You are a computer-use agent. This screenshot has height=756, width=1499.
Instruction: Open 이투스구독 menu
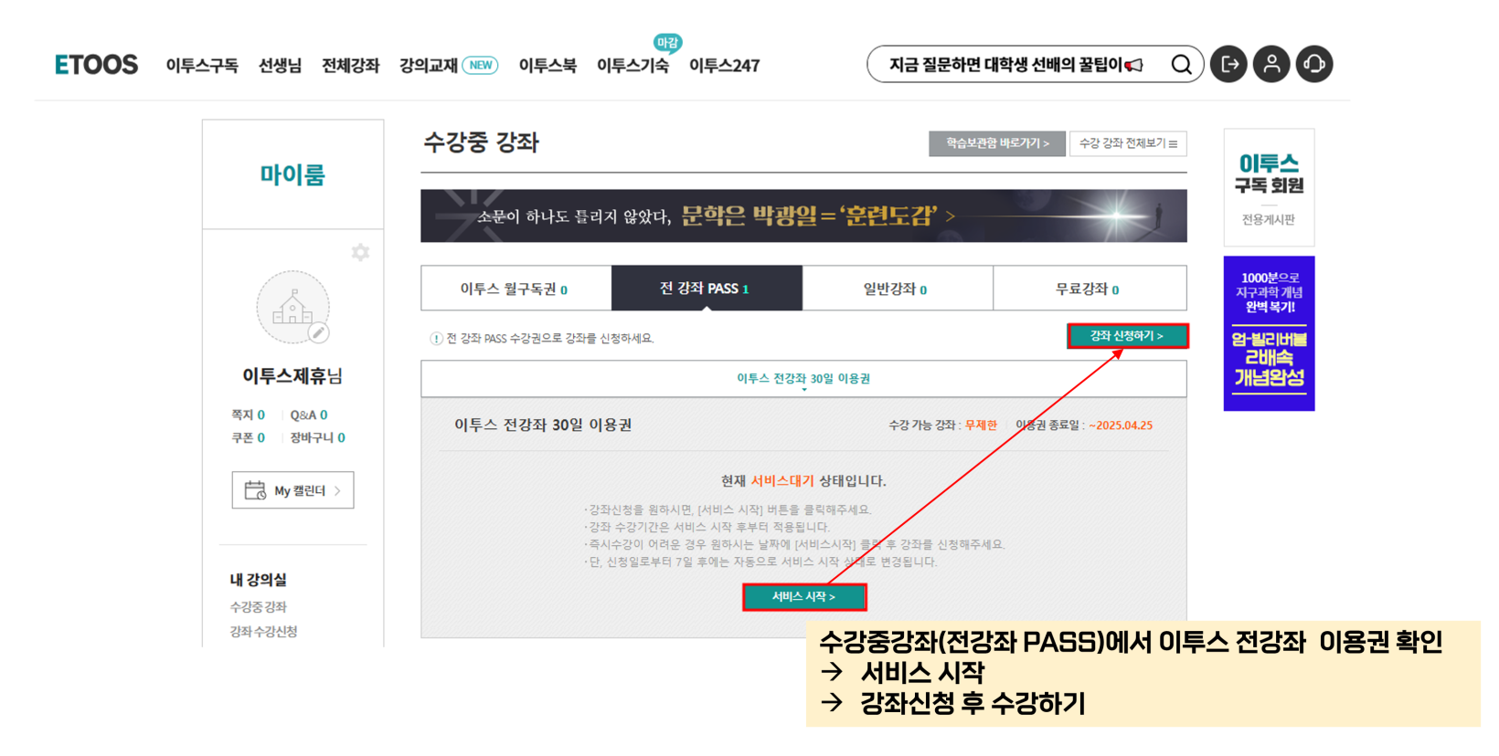click(202, 66)
